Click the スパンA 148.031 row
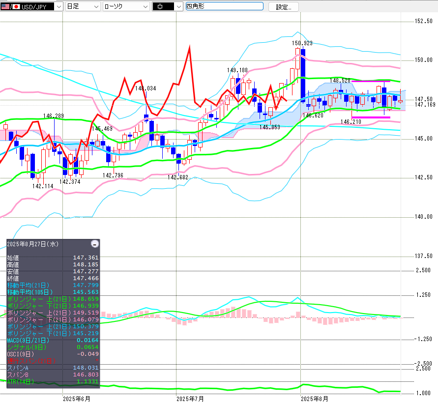 pos(53,368)
